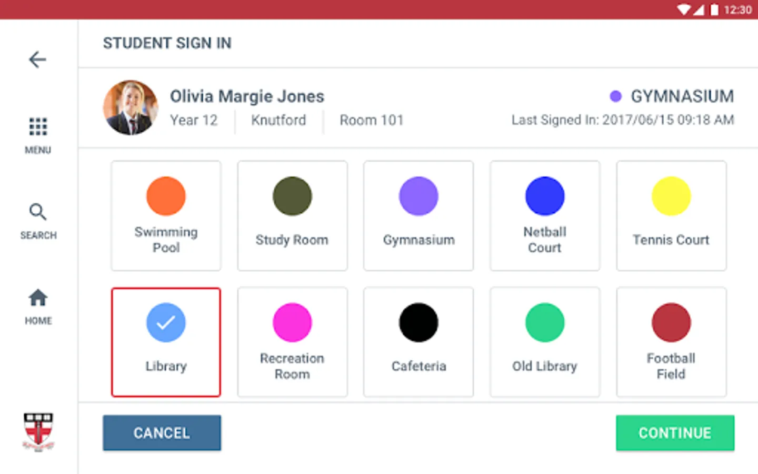Go back using the arrow icon
758x474 pixels.
(x=37, y=60)
